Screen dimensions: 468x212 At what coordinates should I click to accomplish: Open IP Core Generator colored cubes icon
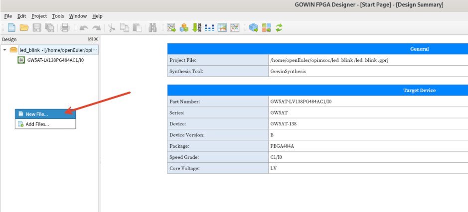pyautogui.click(x=184, y=28)
